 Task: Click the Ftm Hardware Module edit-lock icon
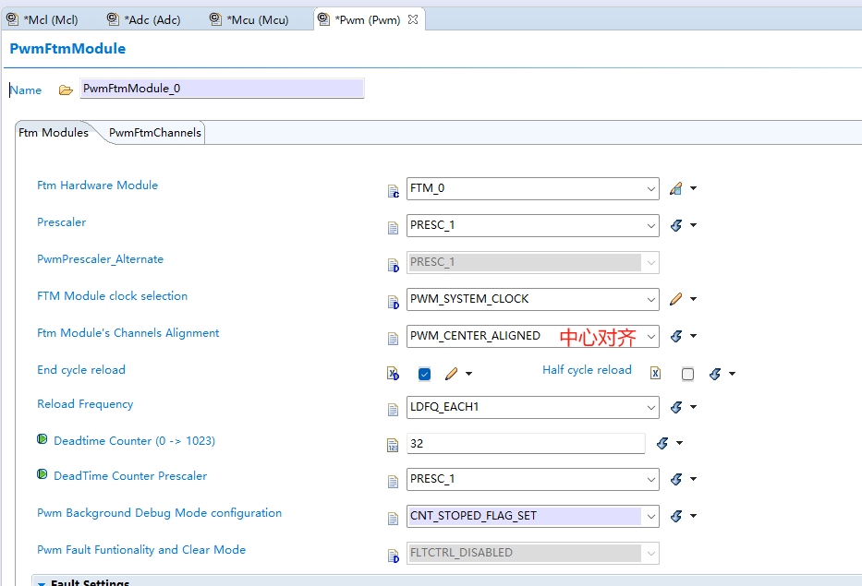(675, 188)
